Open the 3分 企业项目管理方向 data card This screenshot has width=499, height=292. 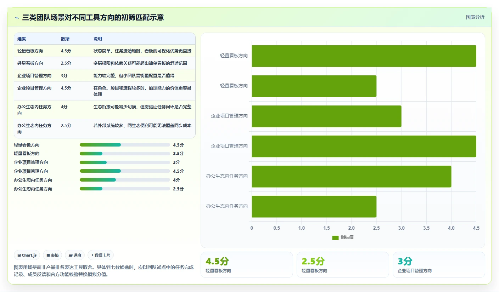pyautogui.click(x=439, y=265)
